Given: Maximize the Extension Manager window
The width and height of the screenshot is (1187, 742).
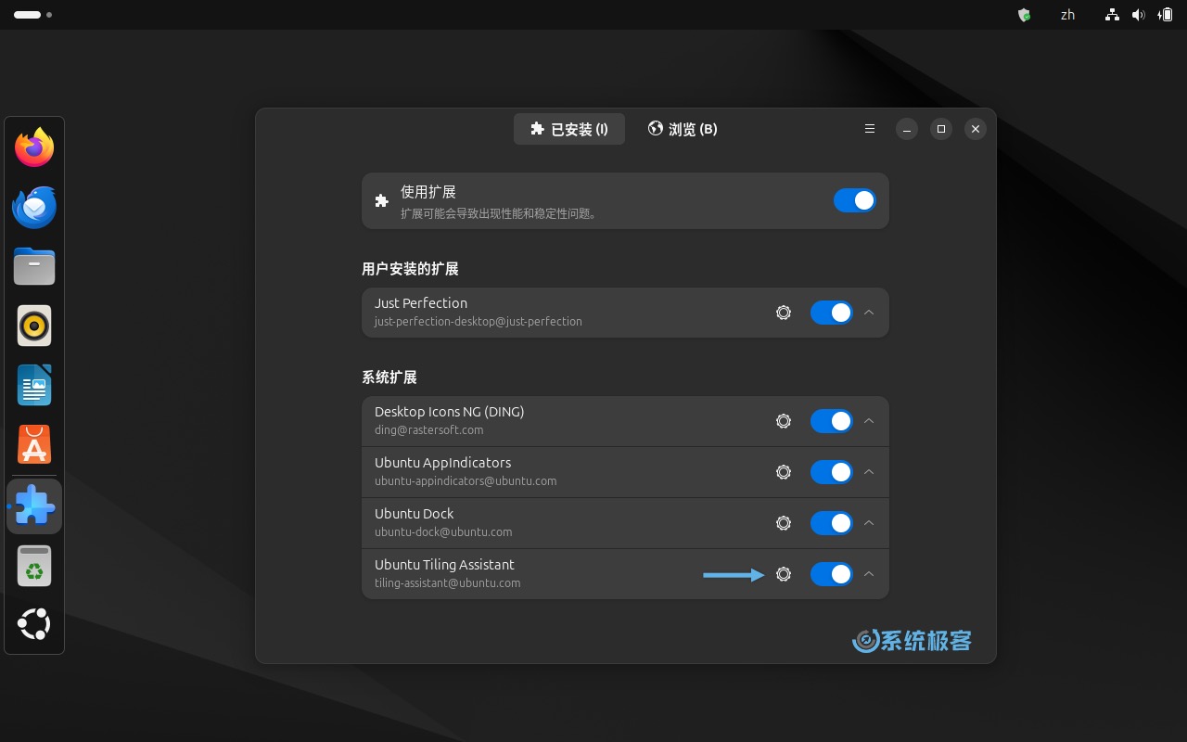Looking at the screenshot, I should pos(940,129).
